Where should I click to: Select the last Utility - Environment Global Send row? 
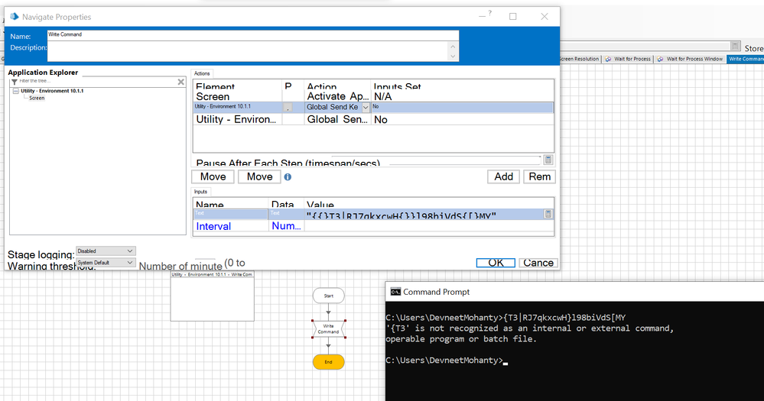tap(373, 119)
